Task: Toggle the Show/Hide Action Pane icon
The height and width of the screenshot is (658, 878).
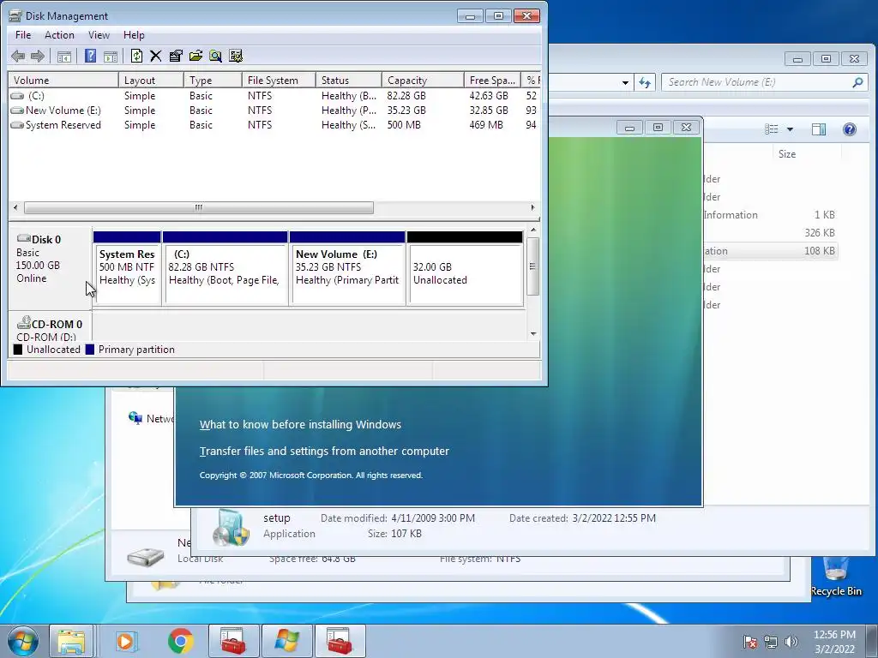Action: tap(111, 56)
